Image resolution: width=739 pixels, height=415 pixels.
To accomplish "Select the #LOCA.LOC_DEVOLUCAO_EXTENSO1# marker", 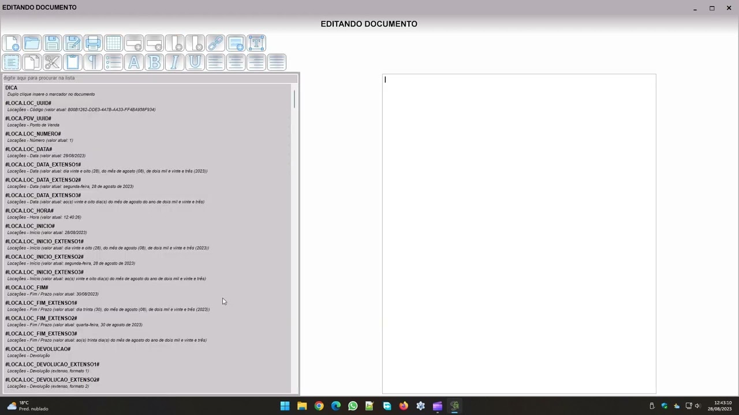I will [x=147, y=367].
